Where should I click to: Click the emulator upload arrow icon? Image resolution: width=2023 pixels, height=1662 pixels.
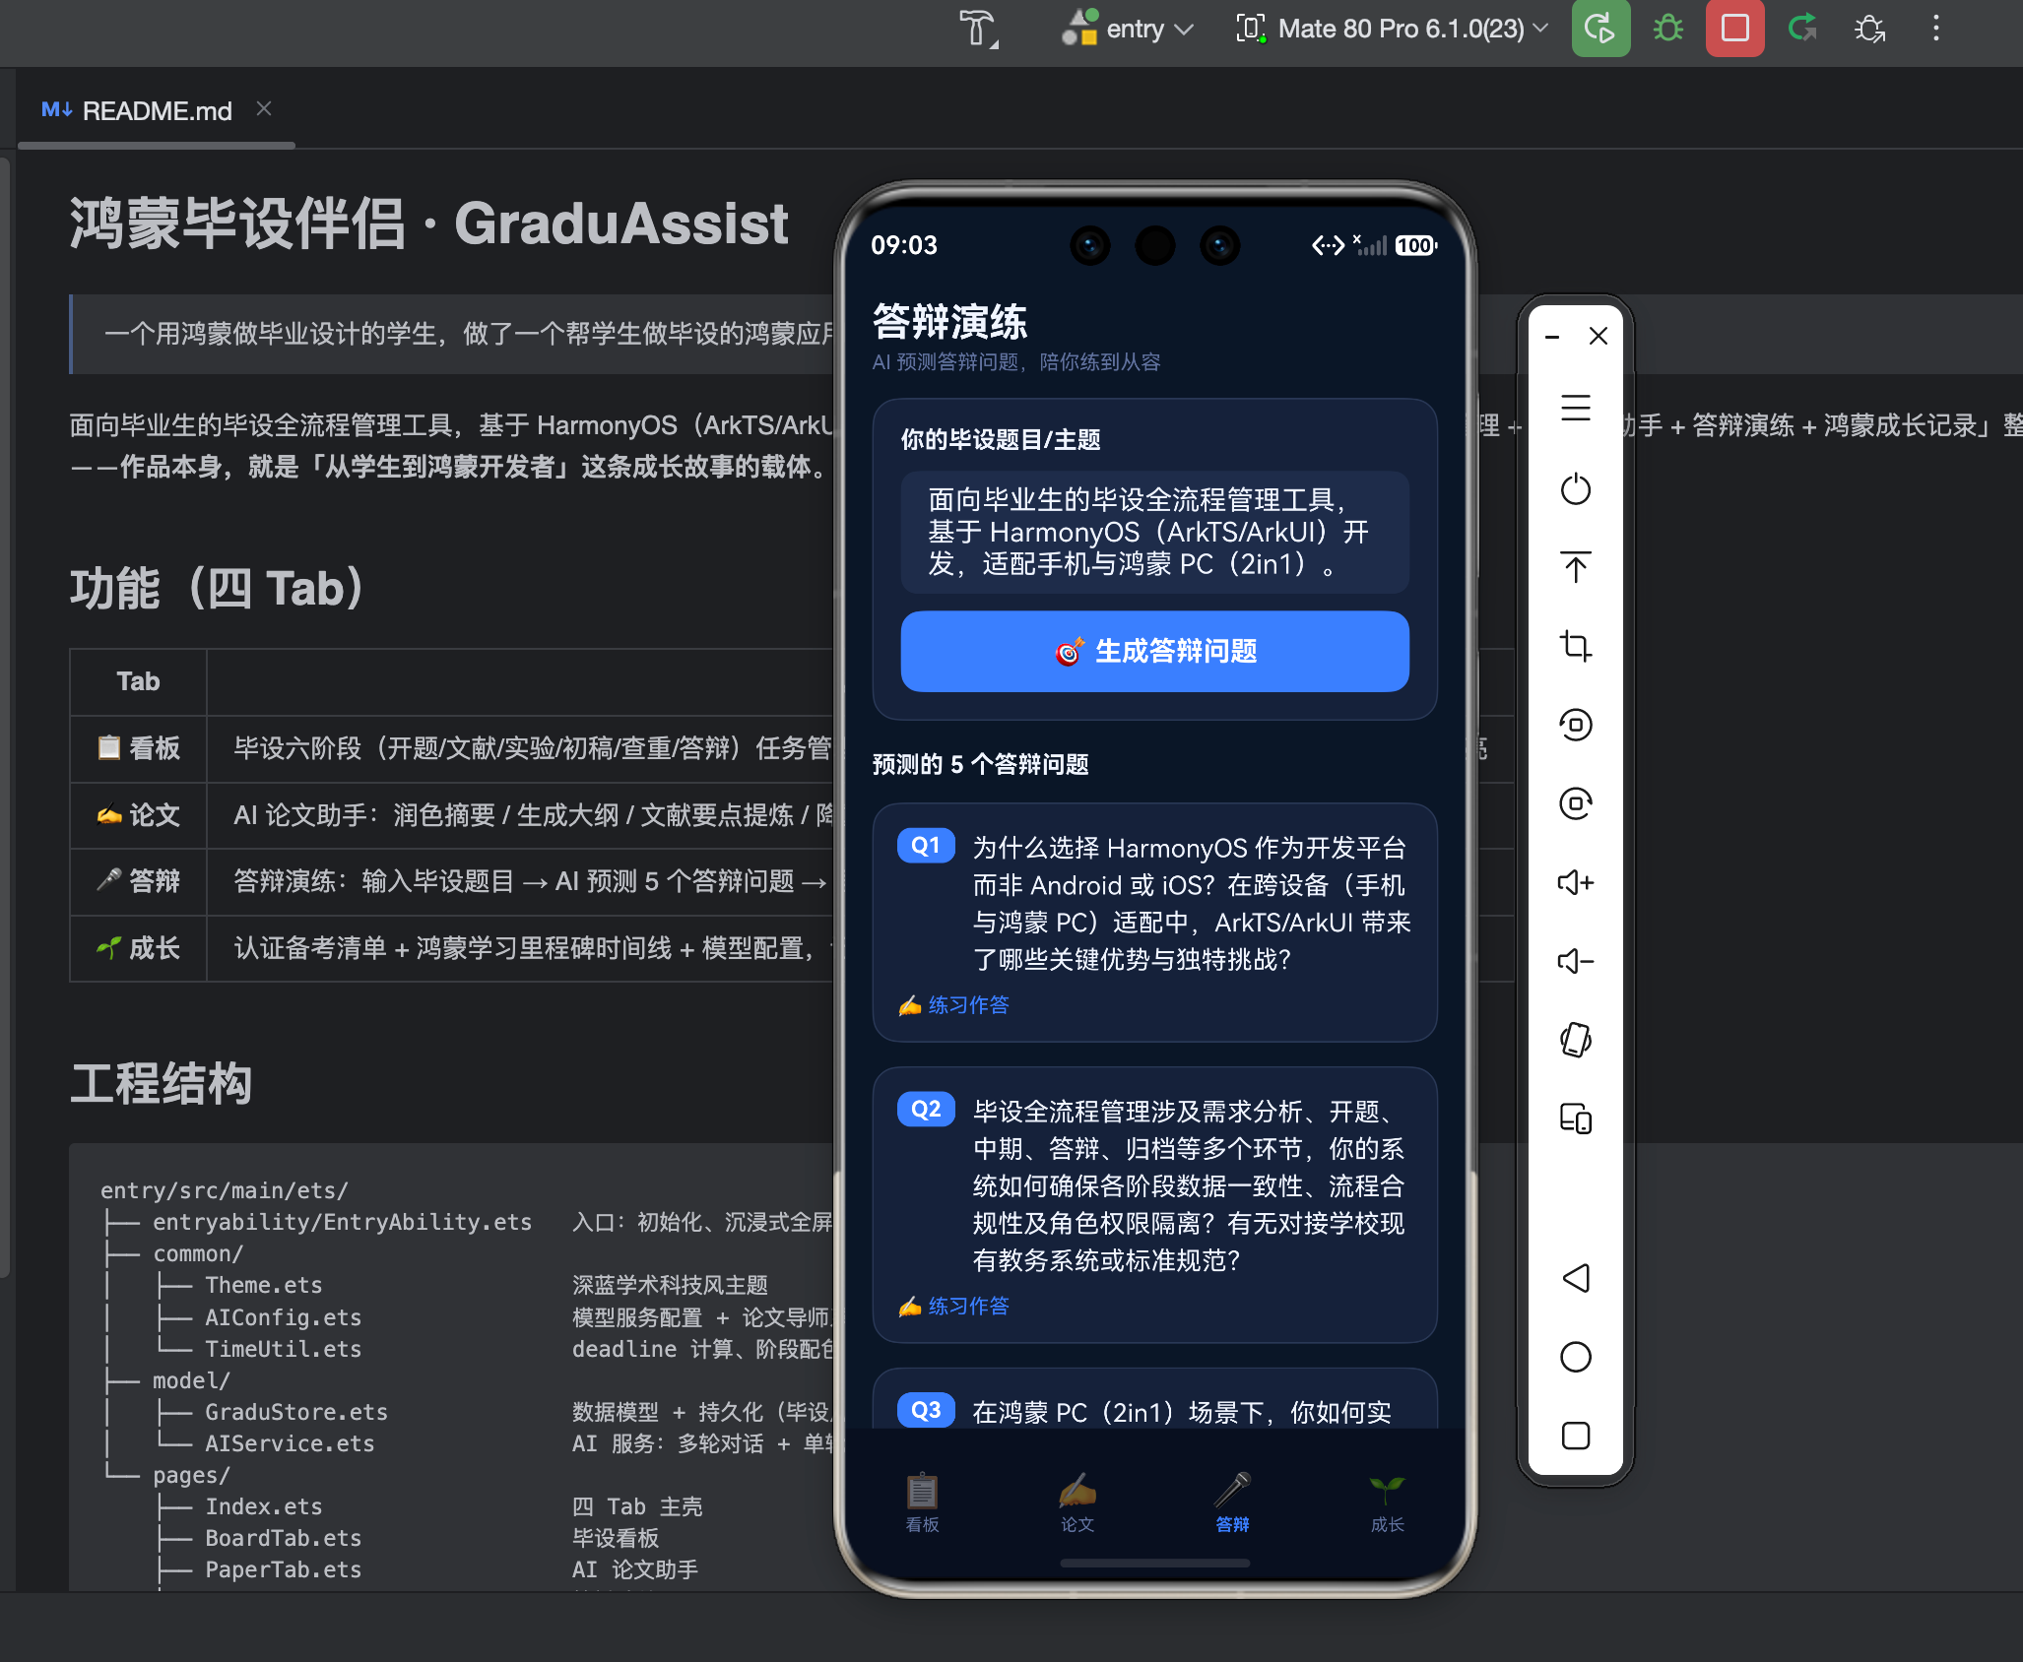[x=1576, y=567]
